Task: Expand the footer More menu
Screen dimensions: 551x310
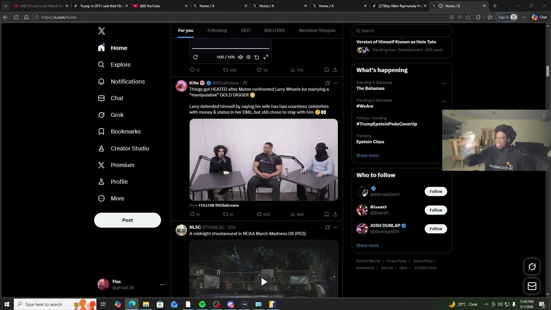Action: click(405, 268)
